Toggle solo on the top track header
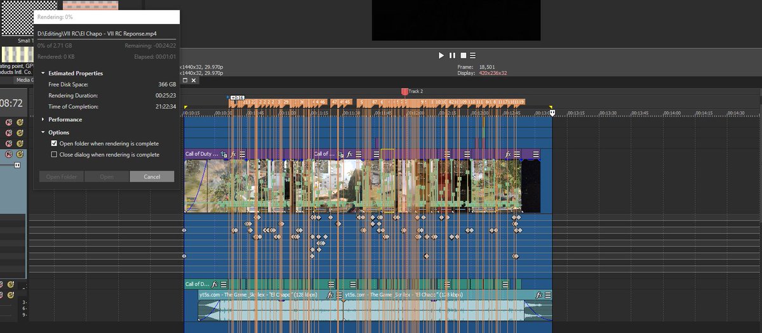Viewport: 762px width, 333px height. click(20, 122)
